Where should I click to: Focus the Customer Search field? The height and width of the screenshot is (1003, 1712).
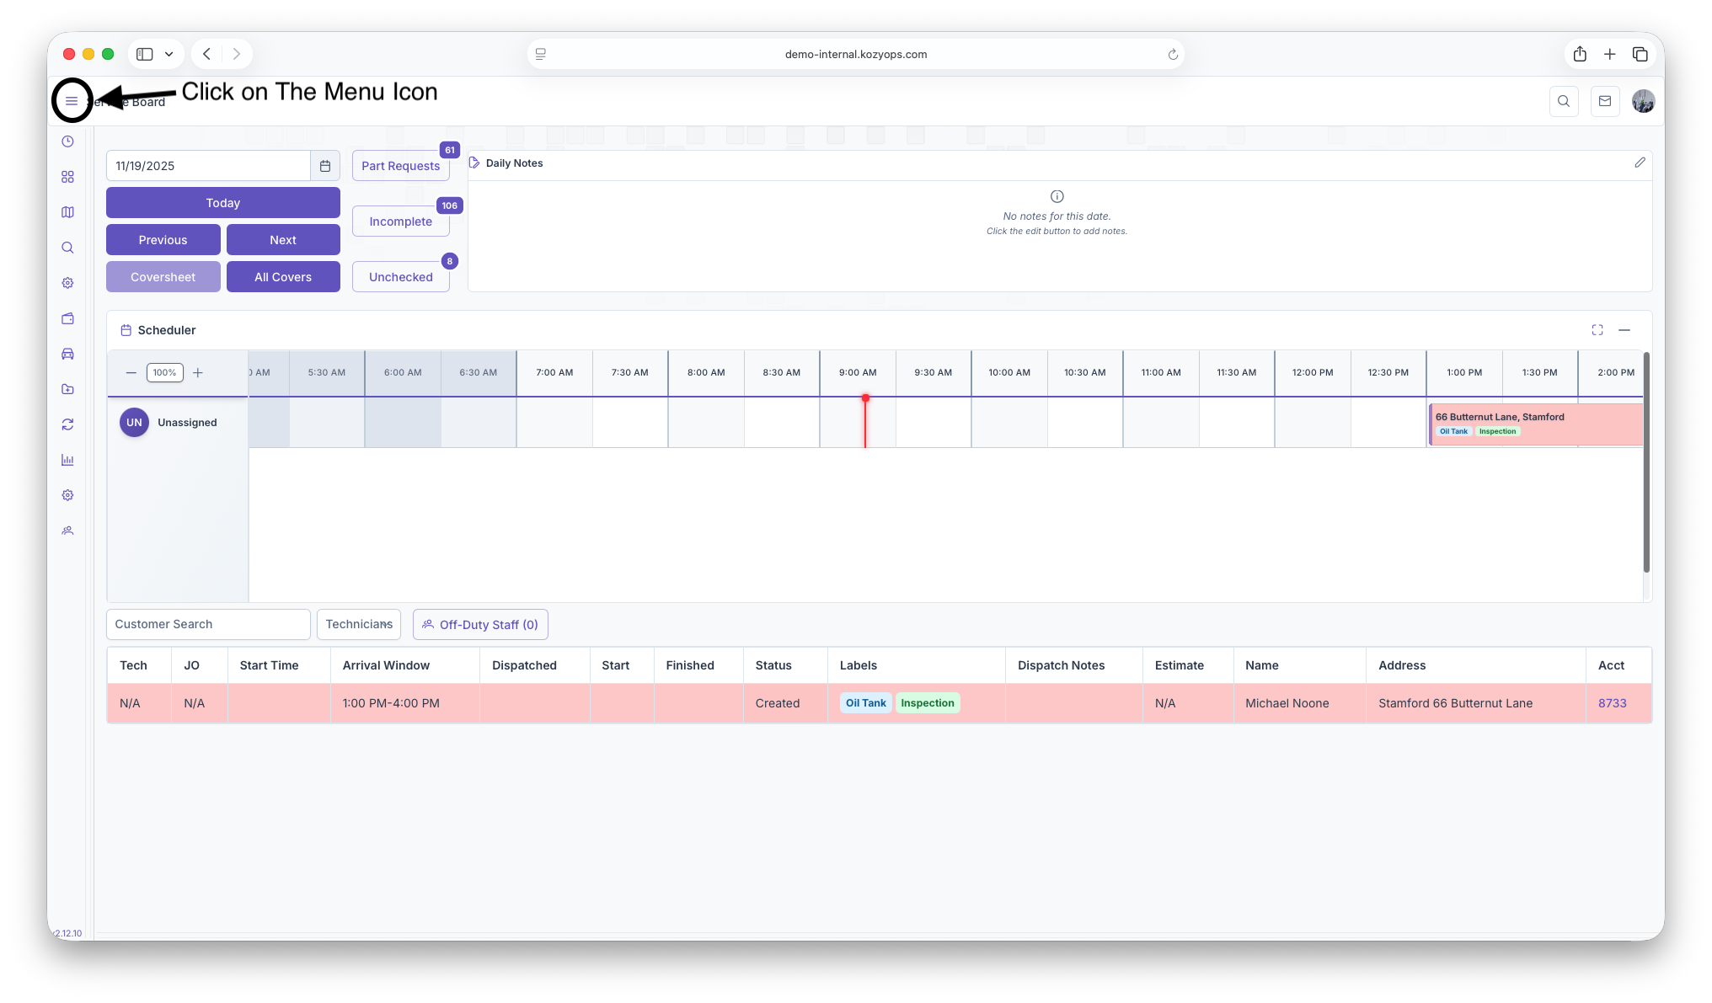(x=208, y=625)
